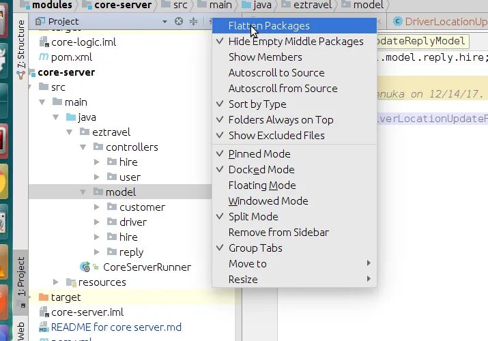Expand the resources folder arrow
This screenshot has height=341, width=488.
point(56,282)
